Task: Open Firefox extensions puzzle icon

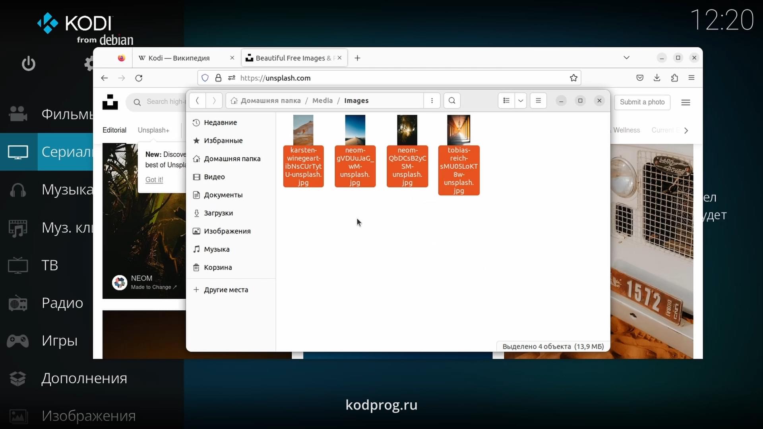Action: pos(674,78)
